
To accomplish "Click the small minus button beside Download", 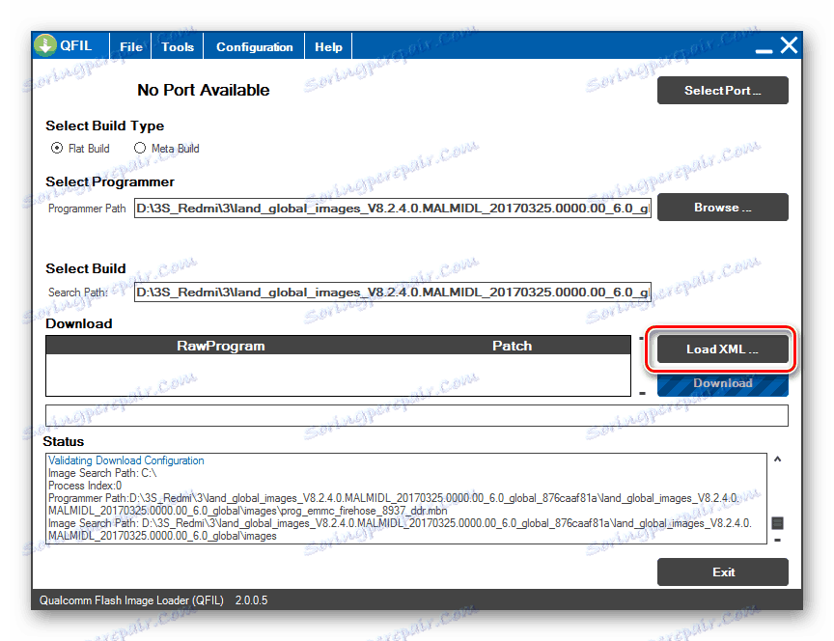I will pyautogui.click(x=642, y=394).
